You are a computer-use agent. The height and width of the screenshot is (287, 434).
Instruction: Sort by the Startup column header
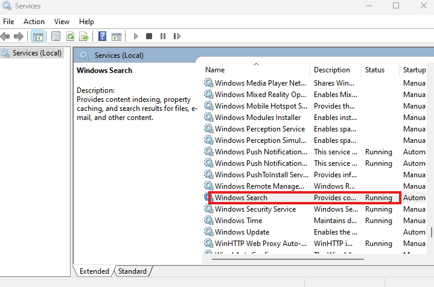coord(414,70)
